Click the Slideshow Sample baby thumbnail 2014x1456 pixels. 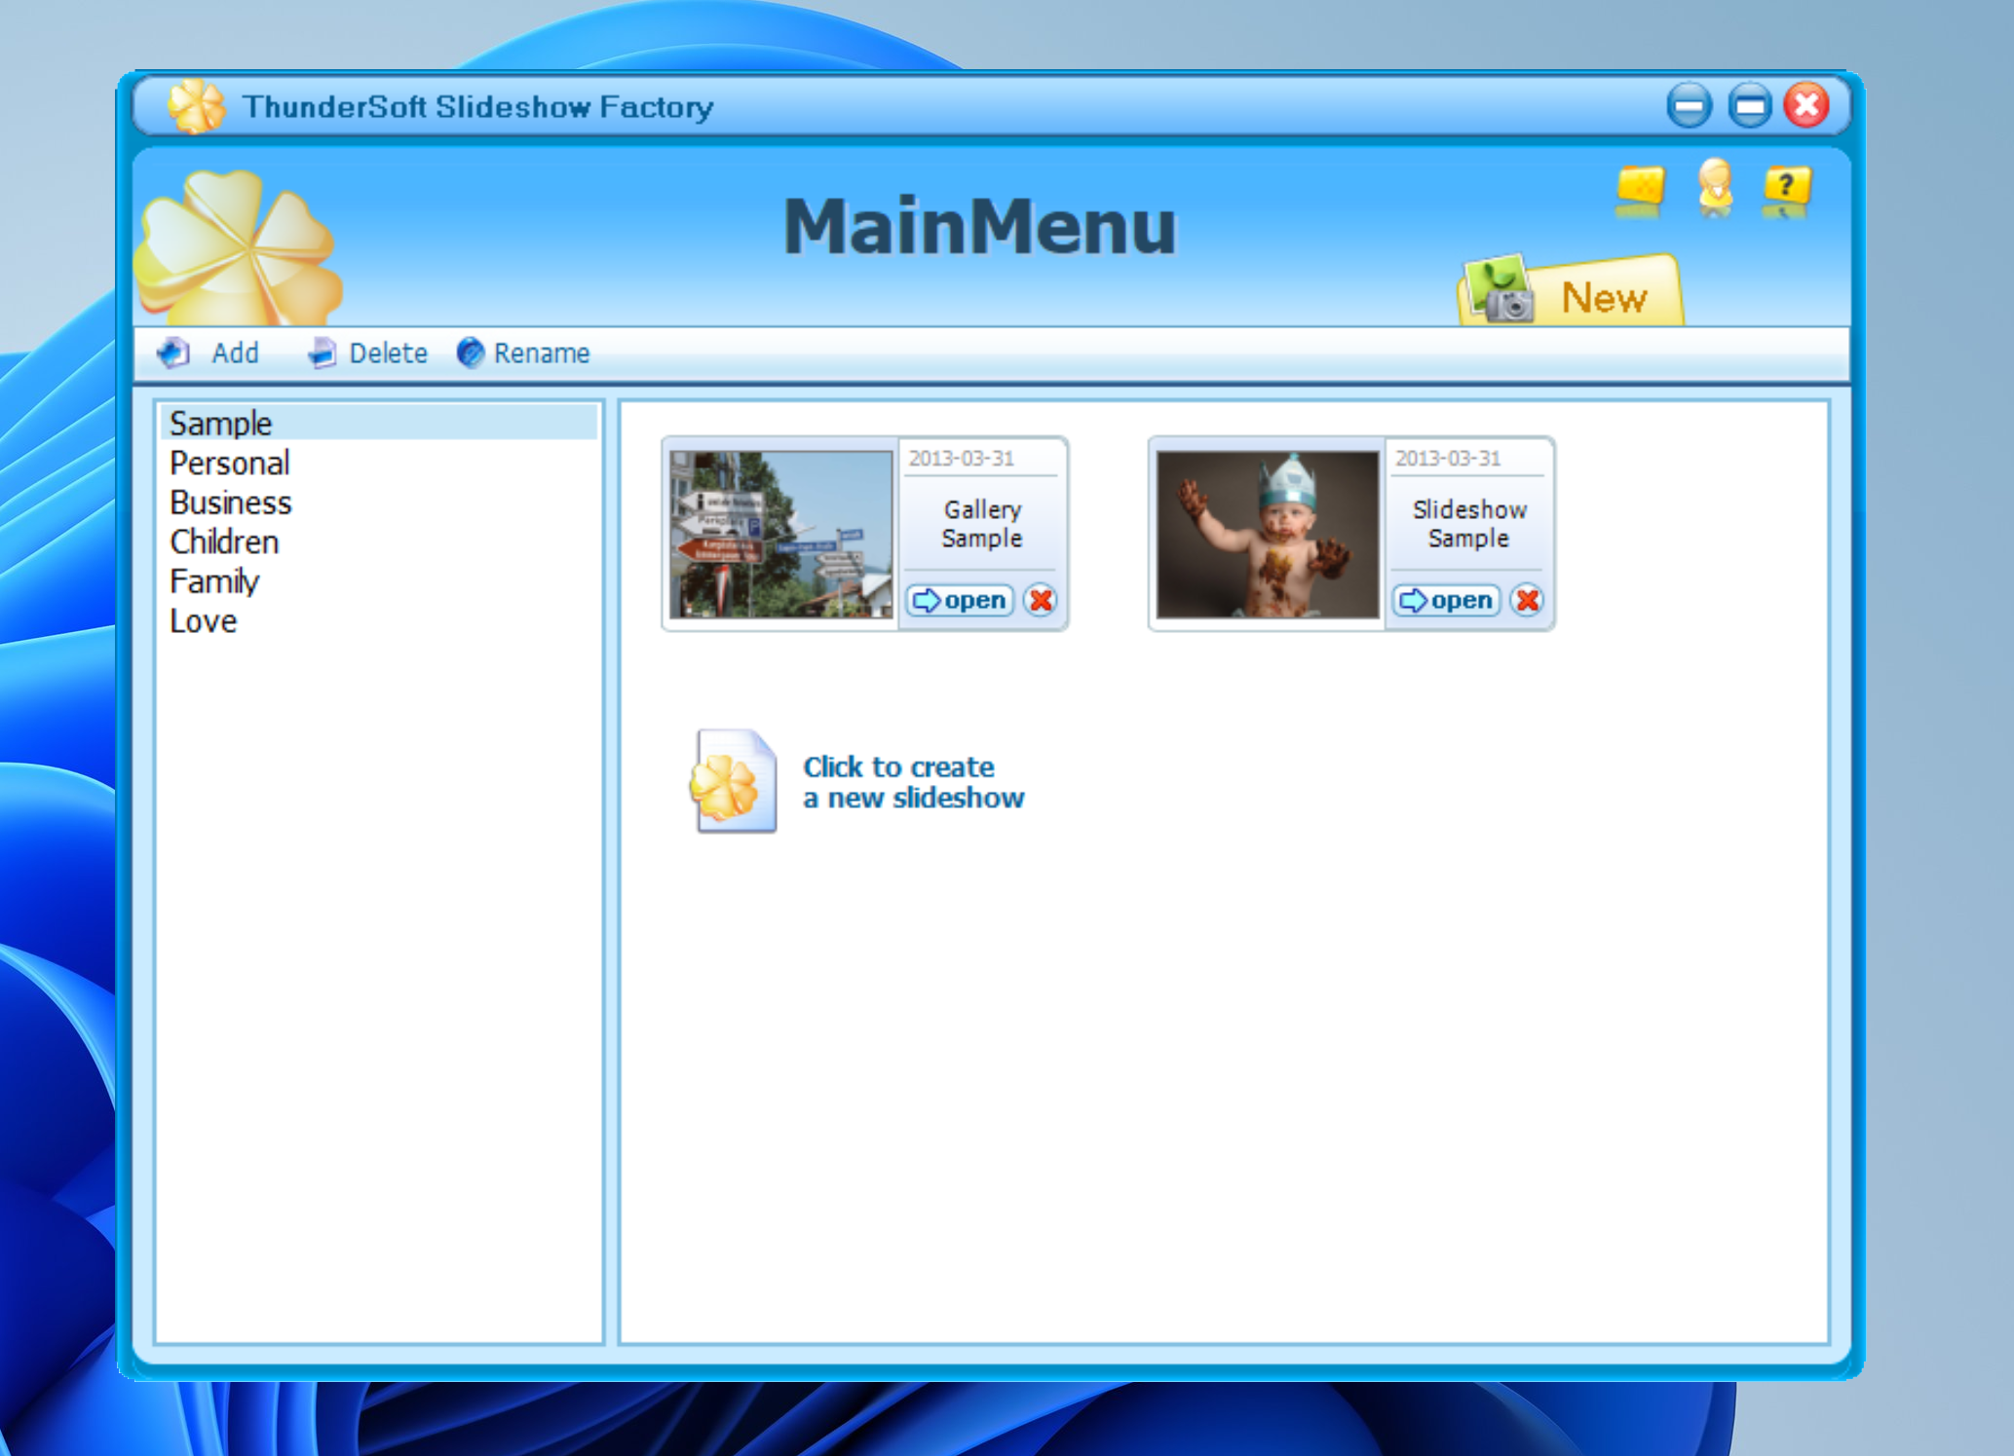tap(1268, 534)
